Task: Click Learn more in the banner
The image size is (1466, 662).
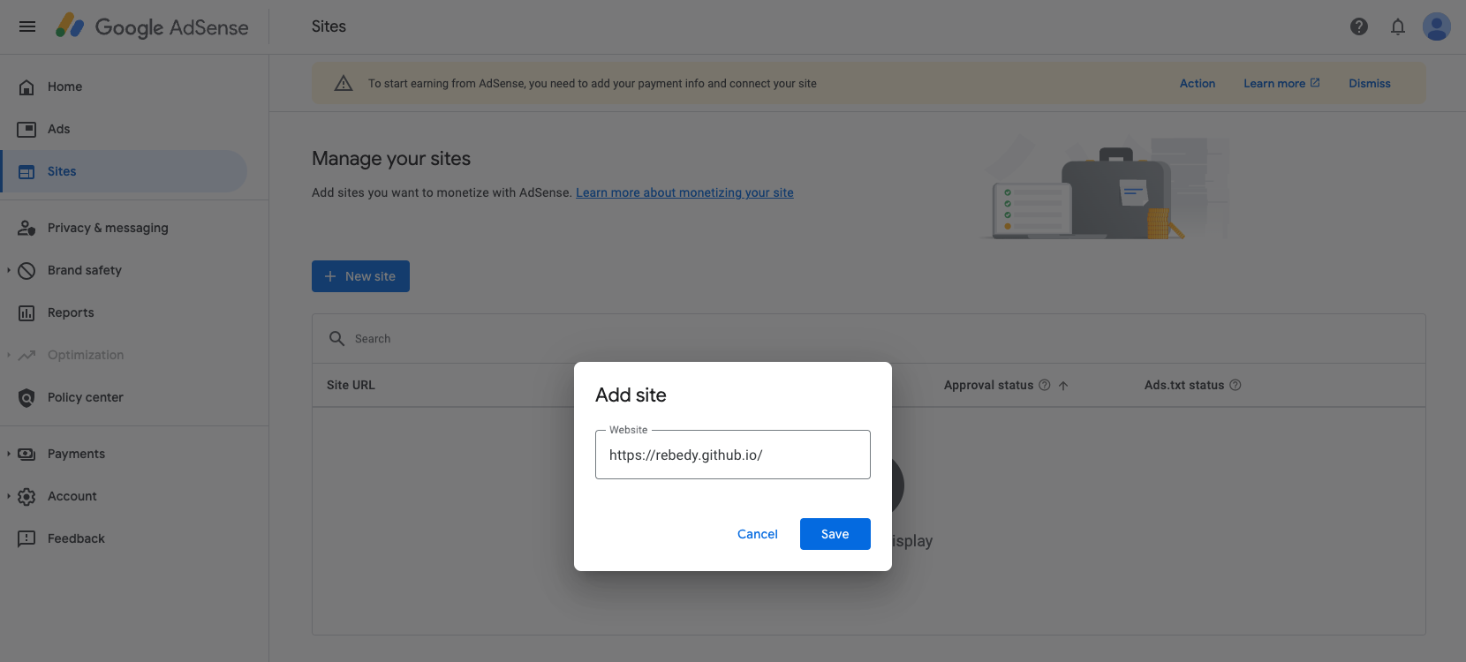Action: pos(1281,83)
